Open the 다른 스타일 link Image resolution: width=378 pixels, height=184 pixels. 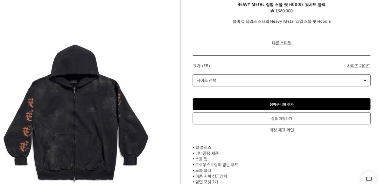click(281, 43)
